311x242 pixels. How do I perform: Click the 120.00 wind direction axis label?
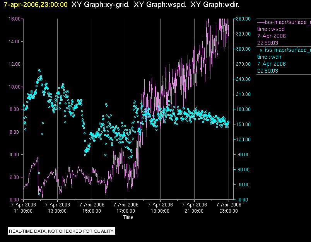pyautogui.click(x=243, y=139)
